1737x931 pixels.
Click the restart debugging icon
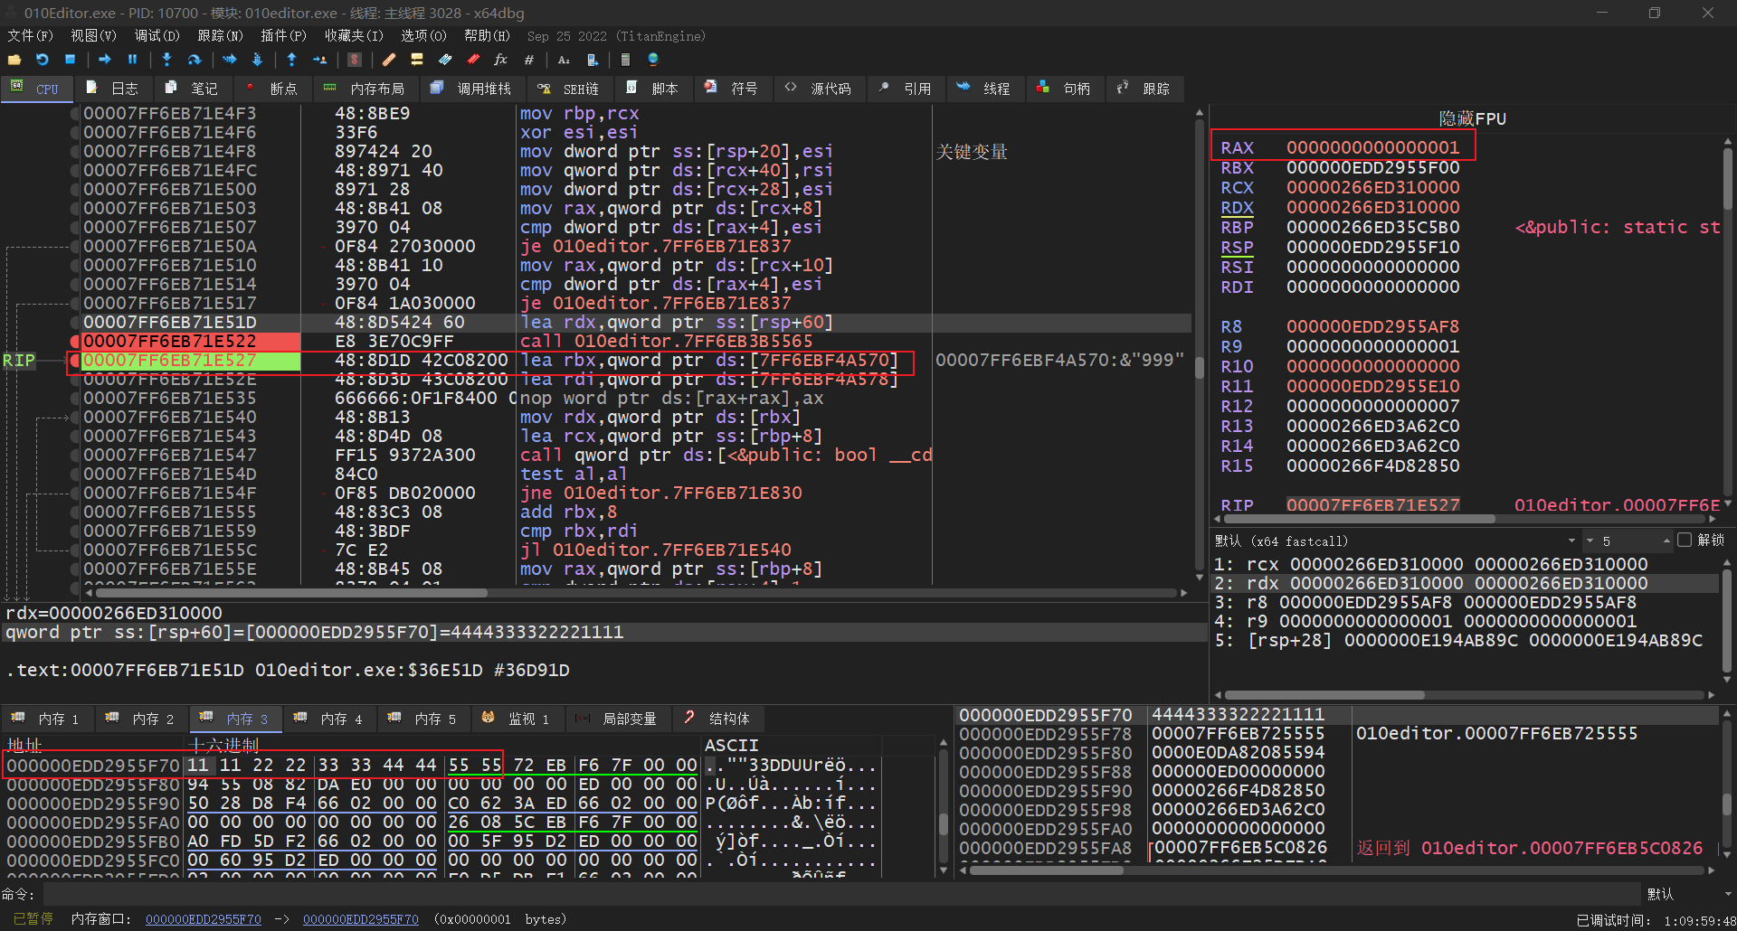click(43, 60)
